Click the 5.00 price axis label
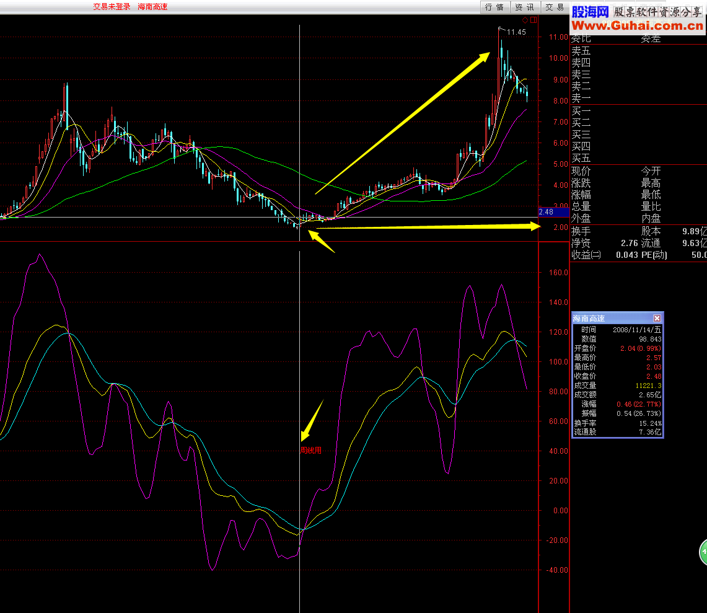The width and height of the screenshot is (707, 613). (561, 164)
